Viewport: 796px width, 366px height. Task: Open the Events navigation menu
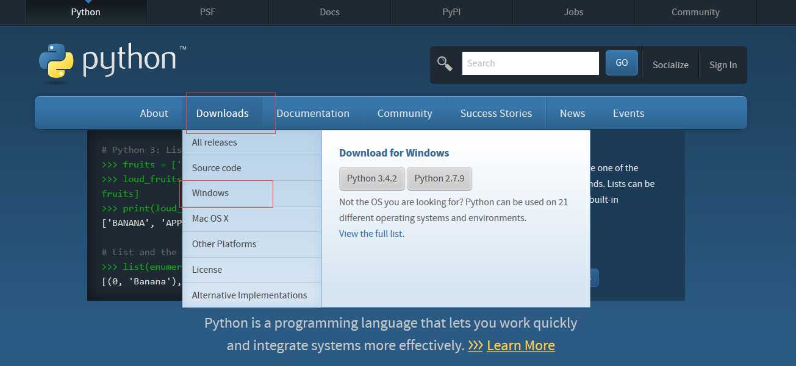tap(628, 113)
